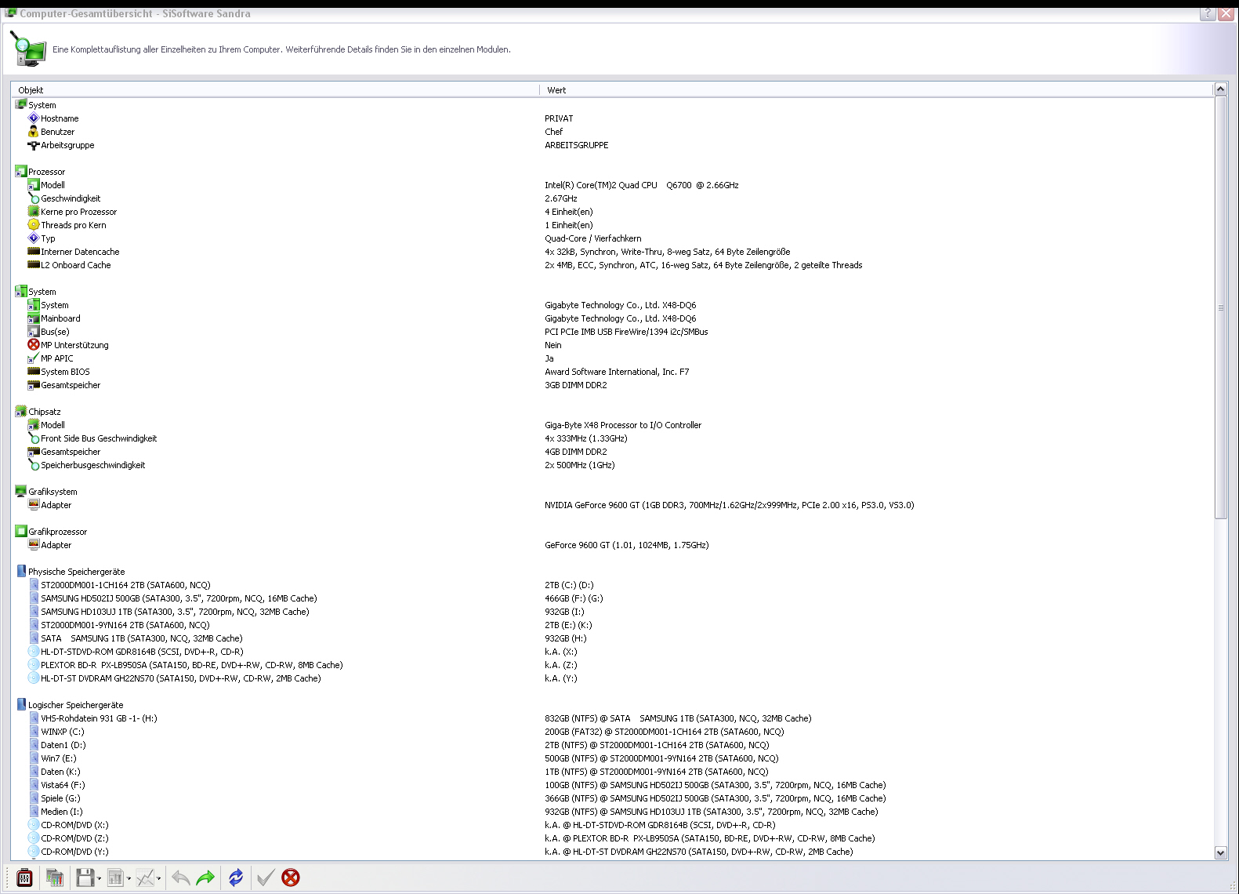
Task: Click the Objekt column header
Action: coord(275,90)
